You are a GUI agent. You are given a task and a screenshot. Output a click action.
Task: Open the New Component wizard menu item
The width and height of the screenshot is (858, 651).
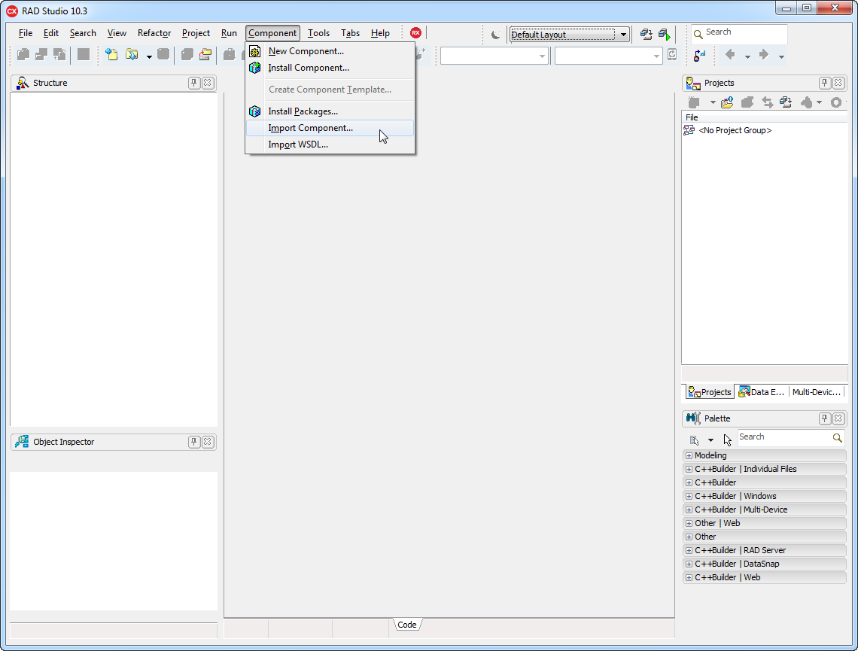[330, 51]
